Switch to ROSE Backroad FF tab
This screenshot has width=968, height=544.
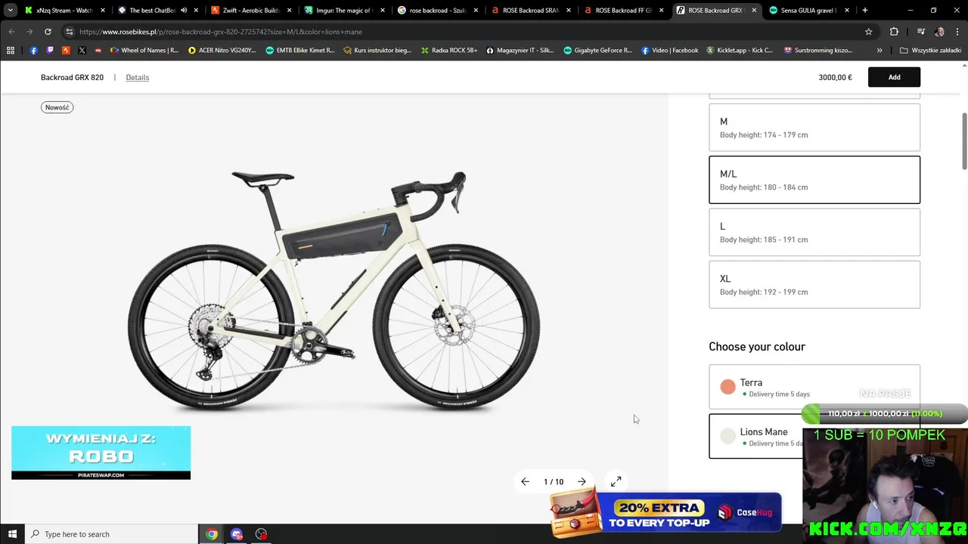[x=620, y=11]
